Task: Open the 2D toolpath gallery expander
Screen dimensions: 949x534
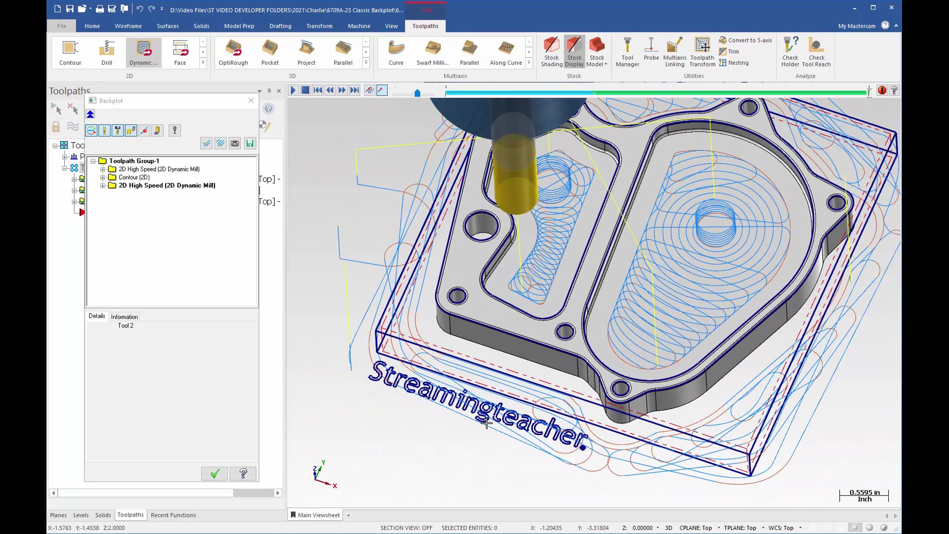Action: (203, 63)
